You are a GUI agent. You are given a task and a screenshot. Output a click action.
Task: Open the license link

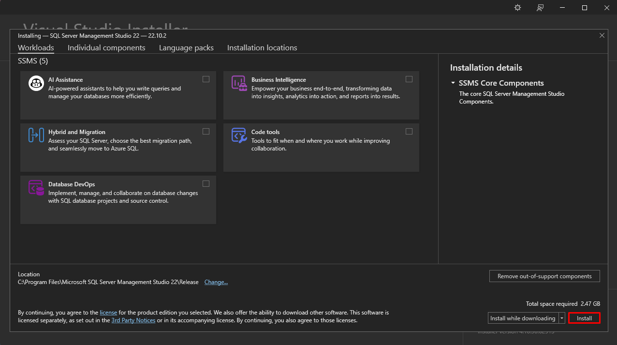click(108, 313)
